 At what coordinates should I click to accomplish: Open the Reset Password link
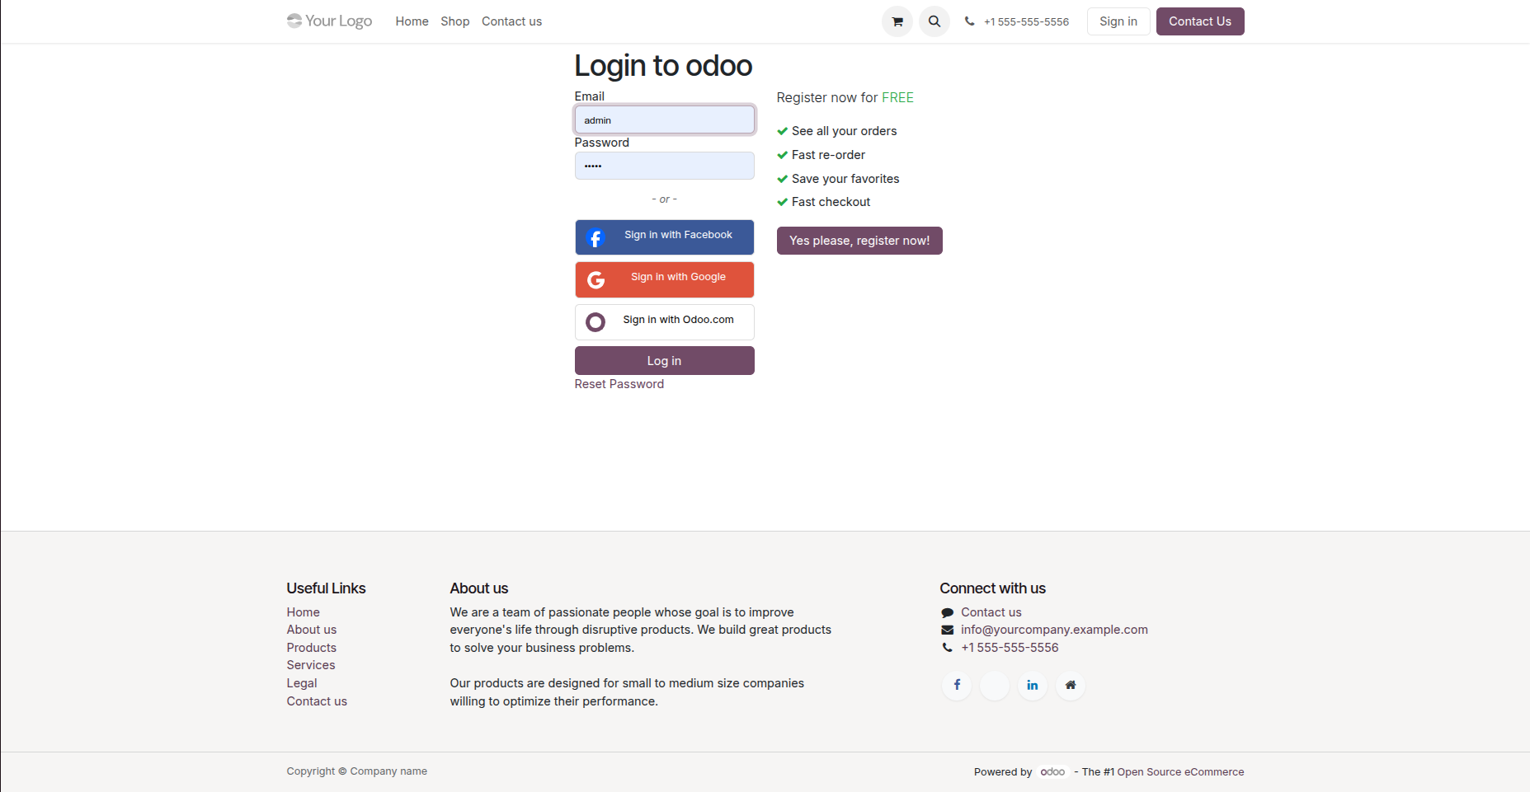click(619, 384)
